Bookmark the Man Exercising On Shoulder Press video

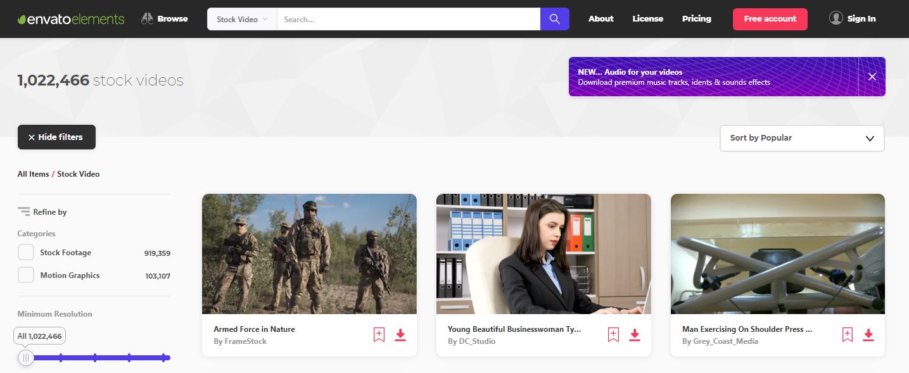pyautogui.click(x=848, y=335)
